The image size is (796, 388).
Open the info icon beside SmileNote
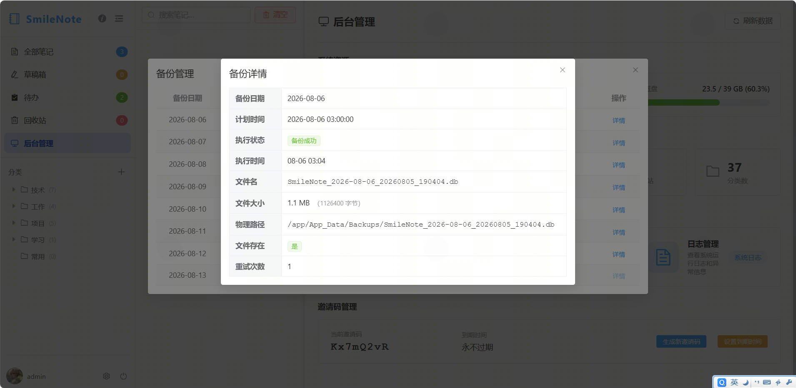click(x=102, y=18)
